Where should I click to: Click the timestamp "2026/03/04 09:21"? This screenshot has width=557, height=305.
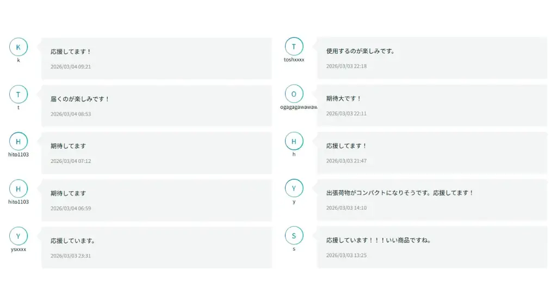point(71,67)
